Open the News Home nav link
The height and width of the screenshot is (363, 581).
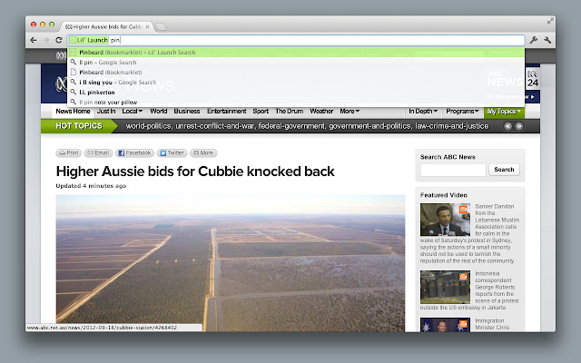(73, 111)
